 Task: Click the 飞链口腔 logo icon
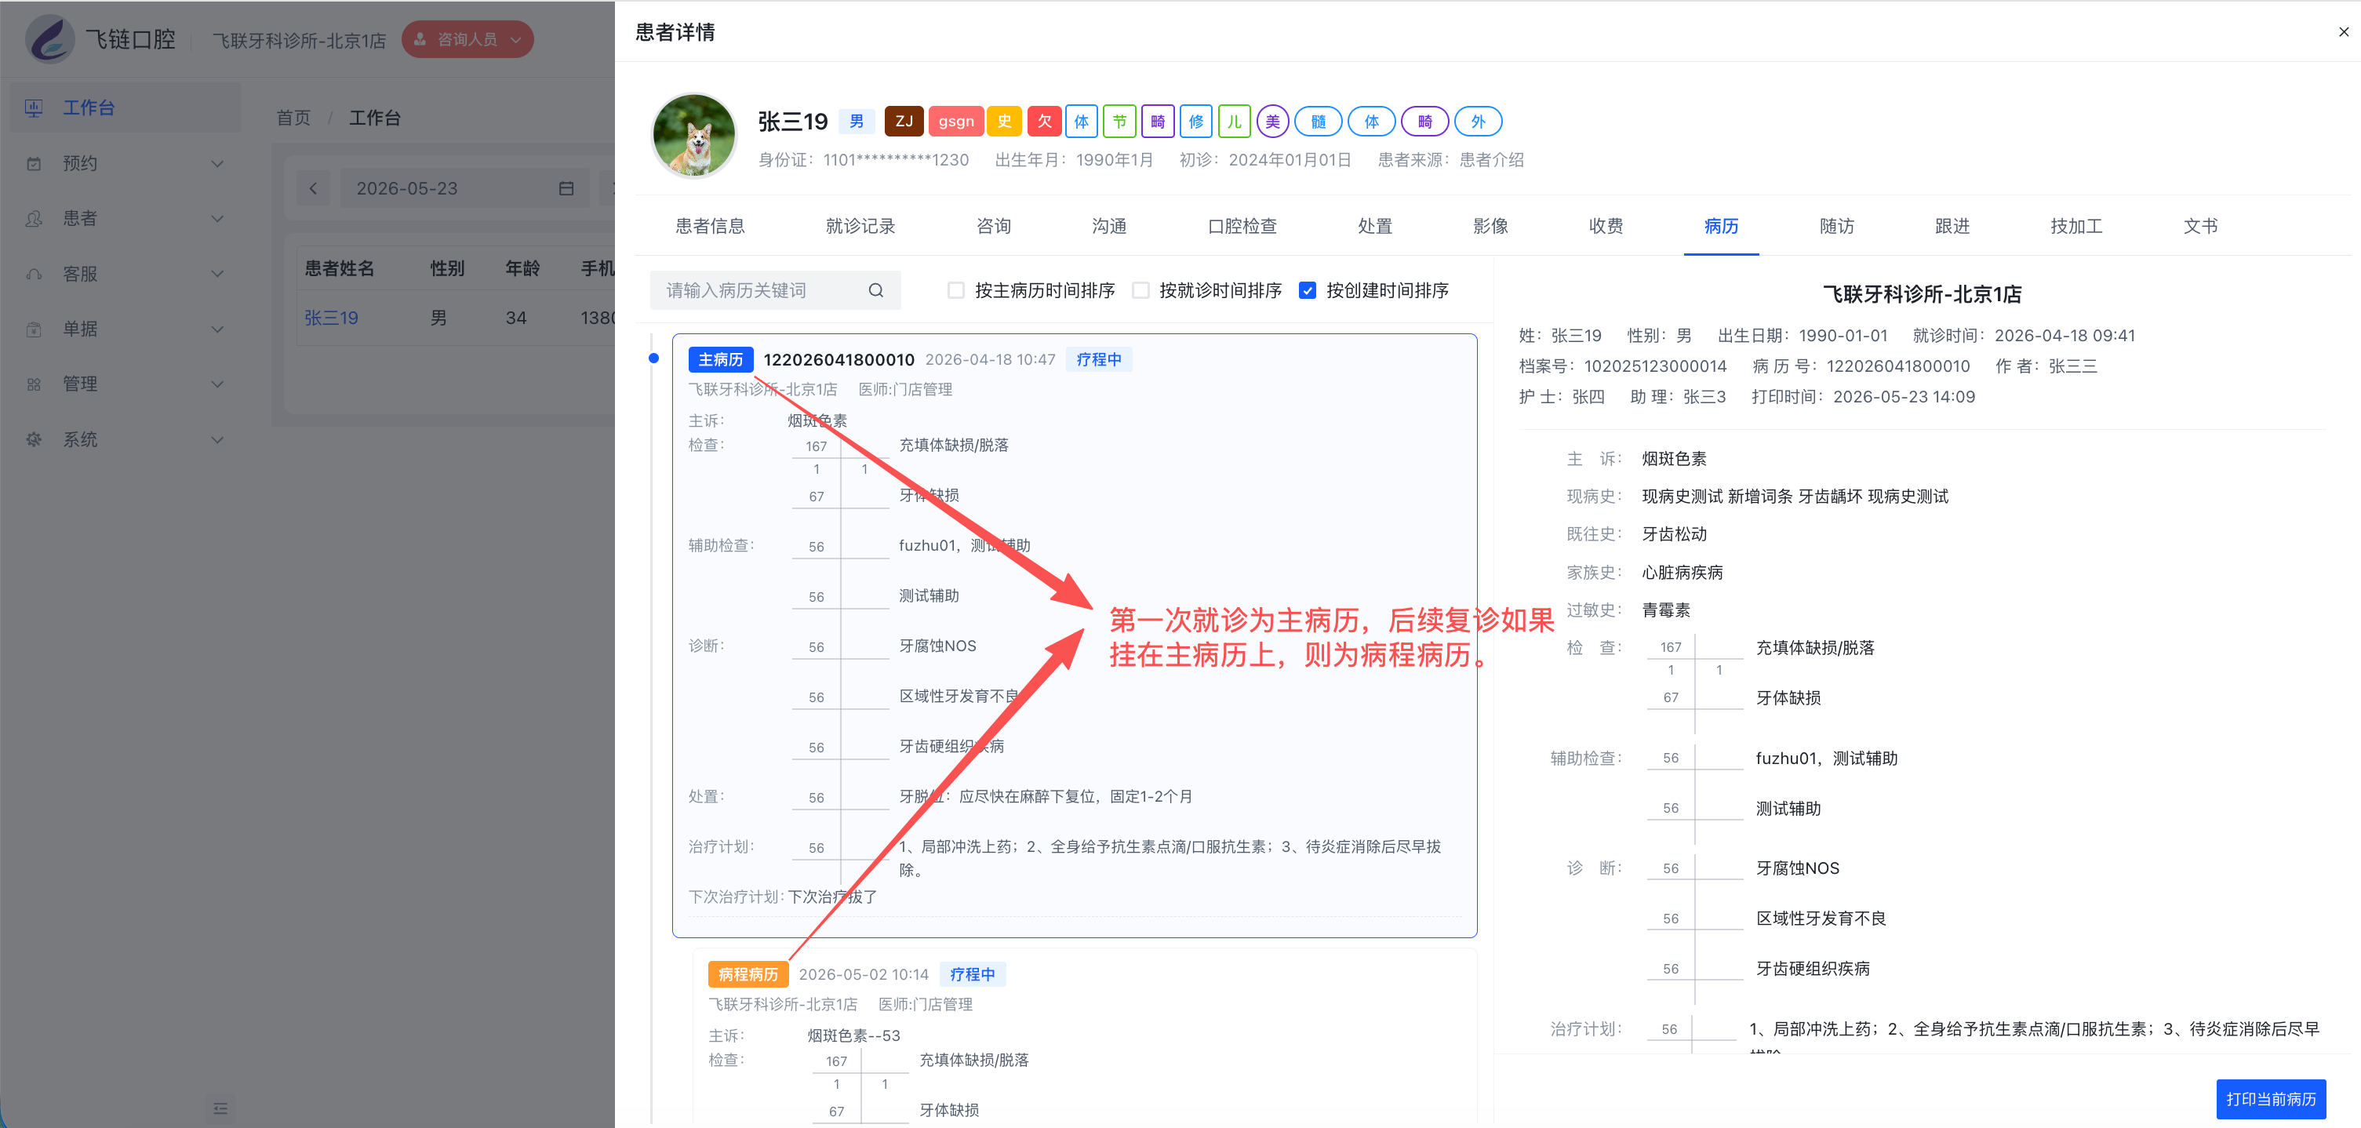49,39
